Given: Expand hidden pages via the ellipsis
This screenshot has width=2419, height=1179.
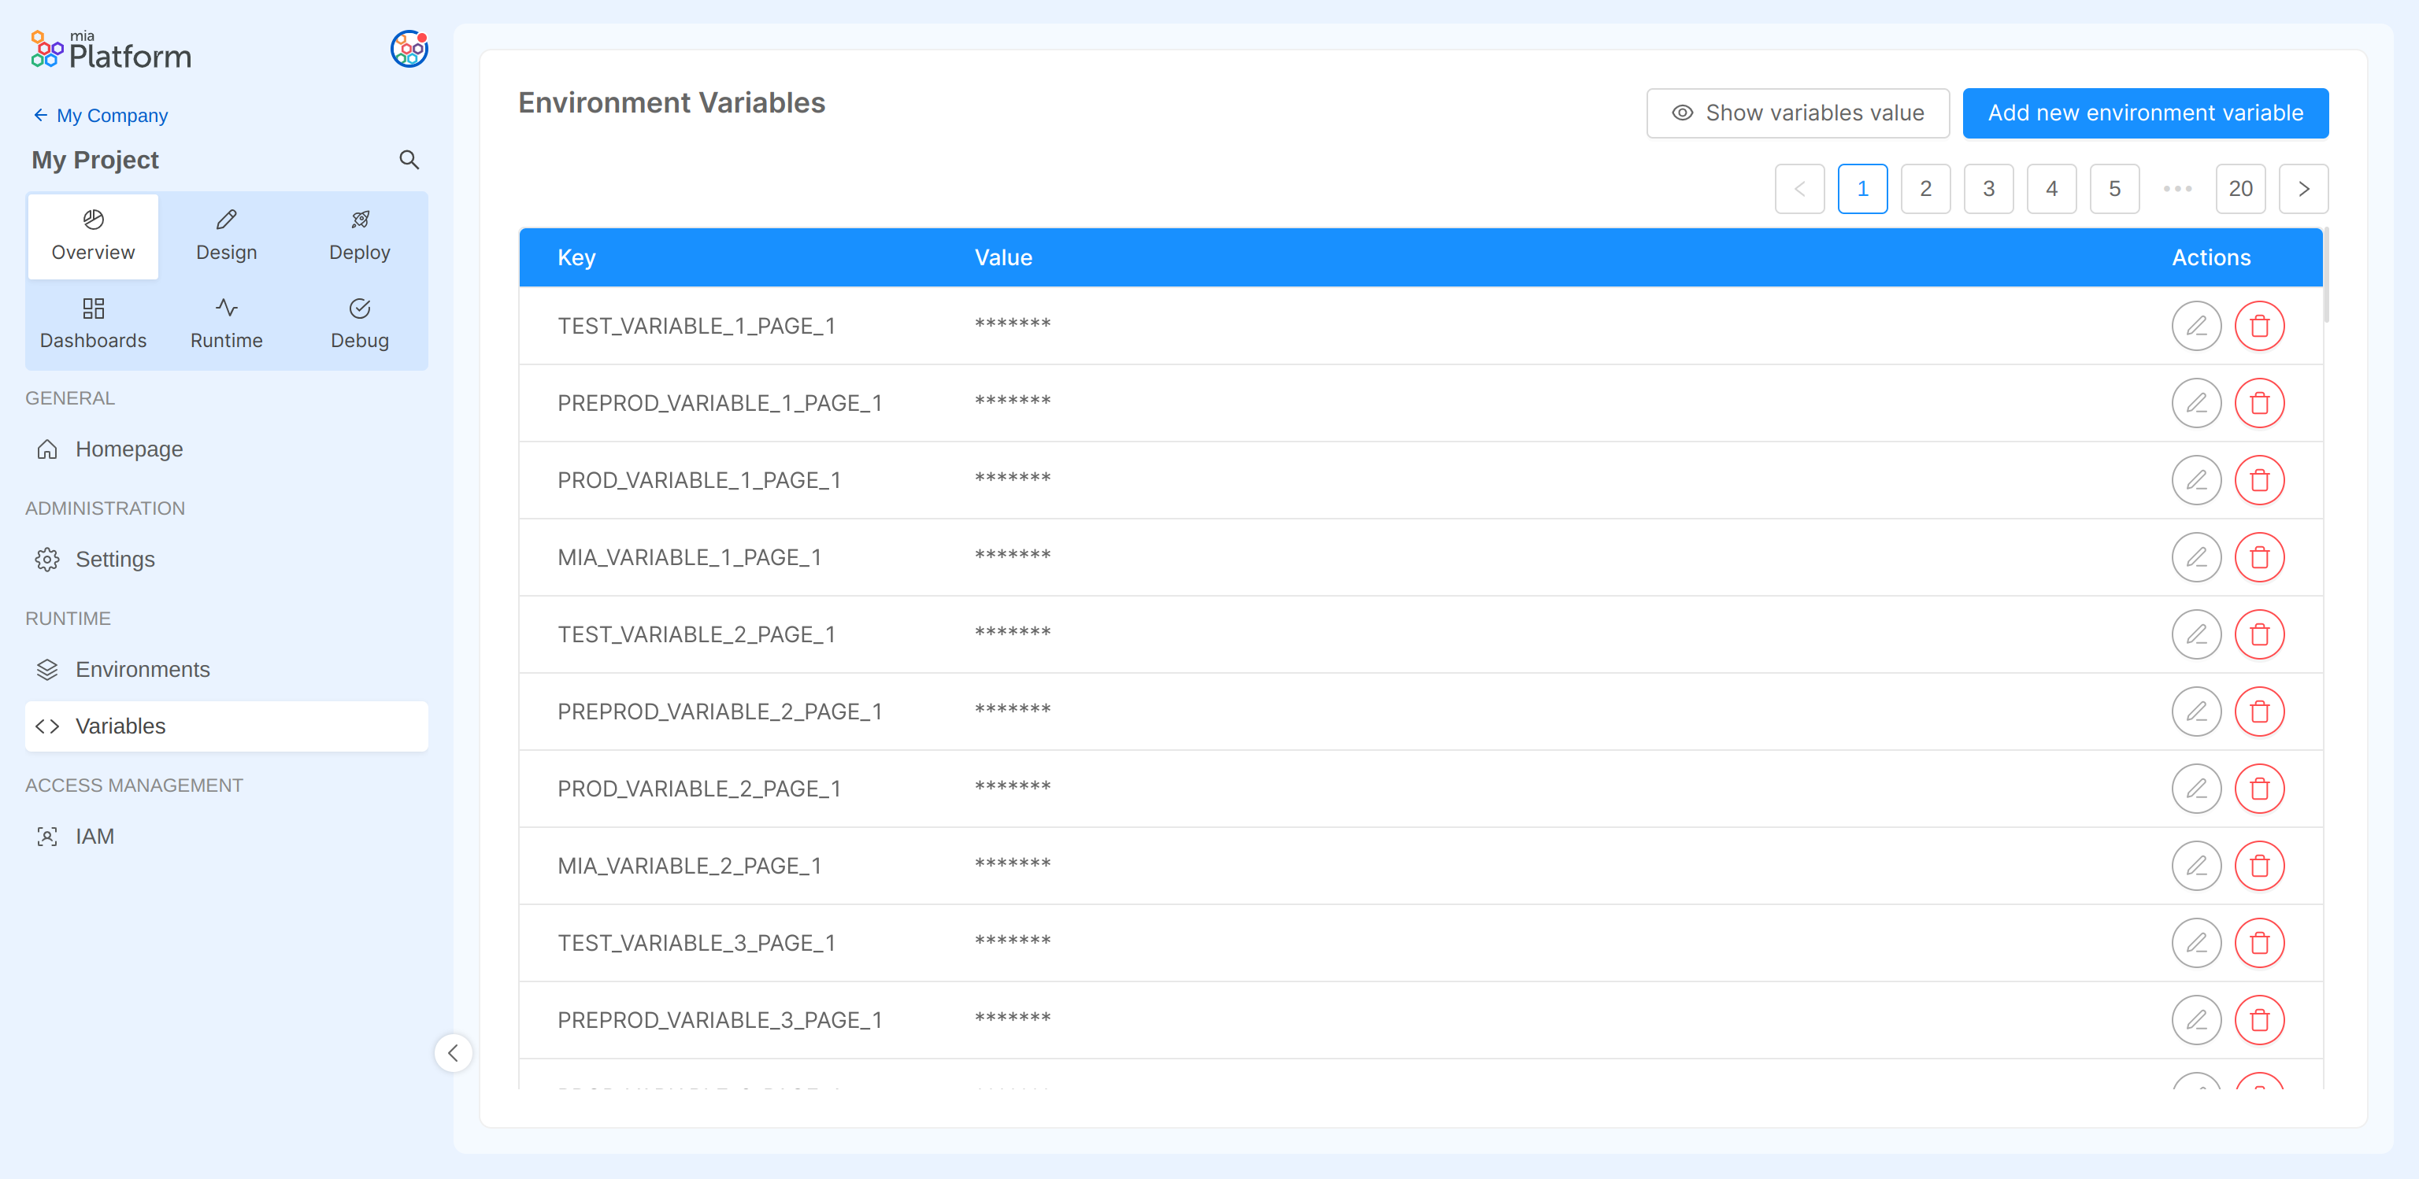Looking at the screenshot, I should coord(2176,188).
